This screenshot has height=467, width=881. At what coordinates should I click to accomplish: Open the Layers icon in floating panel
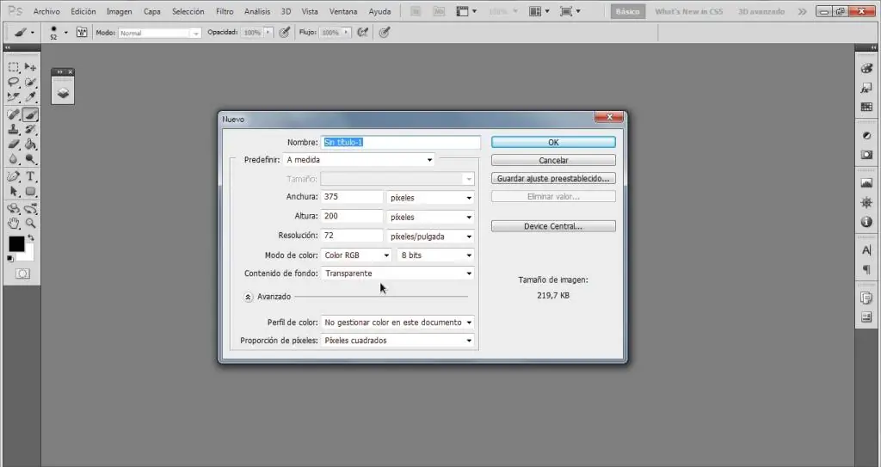tap(63, 93)
